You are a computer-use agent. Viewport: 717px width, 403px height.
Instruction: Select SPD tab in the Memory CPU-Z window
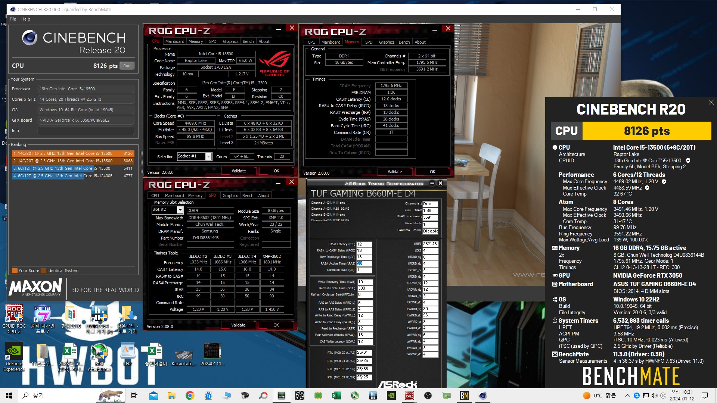point(369,42)
